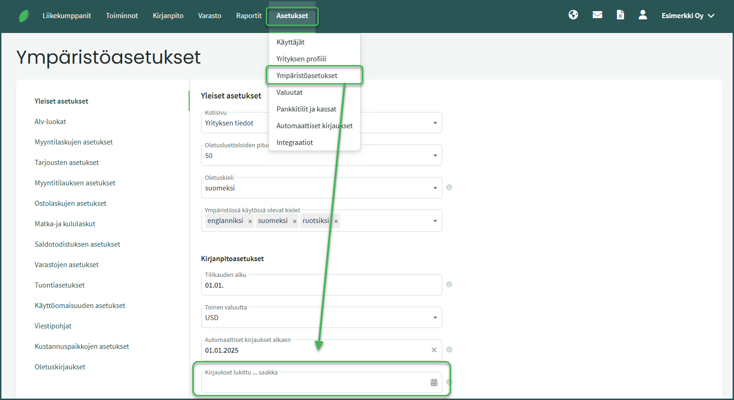Go to Alv-luokat settings section
The image size is (734, 400).
click(x=50, y=122)
